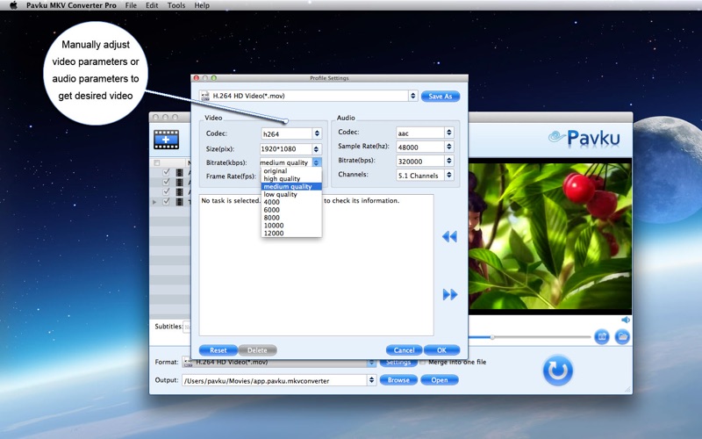Open the Help menu
702x439 pixels.
click(202, 5)
